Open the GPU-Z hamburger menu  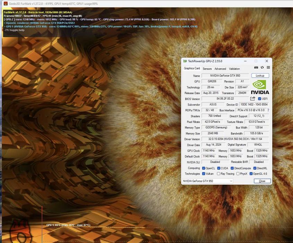[268, 68]
